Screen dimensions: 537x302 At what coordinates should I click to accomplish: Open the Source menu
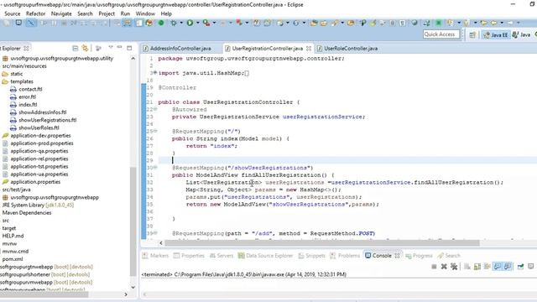click(x=13, y=13)
